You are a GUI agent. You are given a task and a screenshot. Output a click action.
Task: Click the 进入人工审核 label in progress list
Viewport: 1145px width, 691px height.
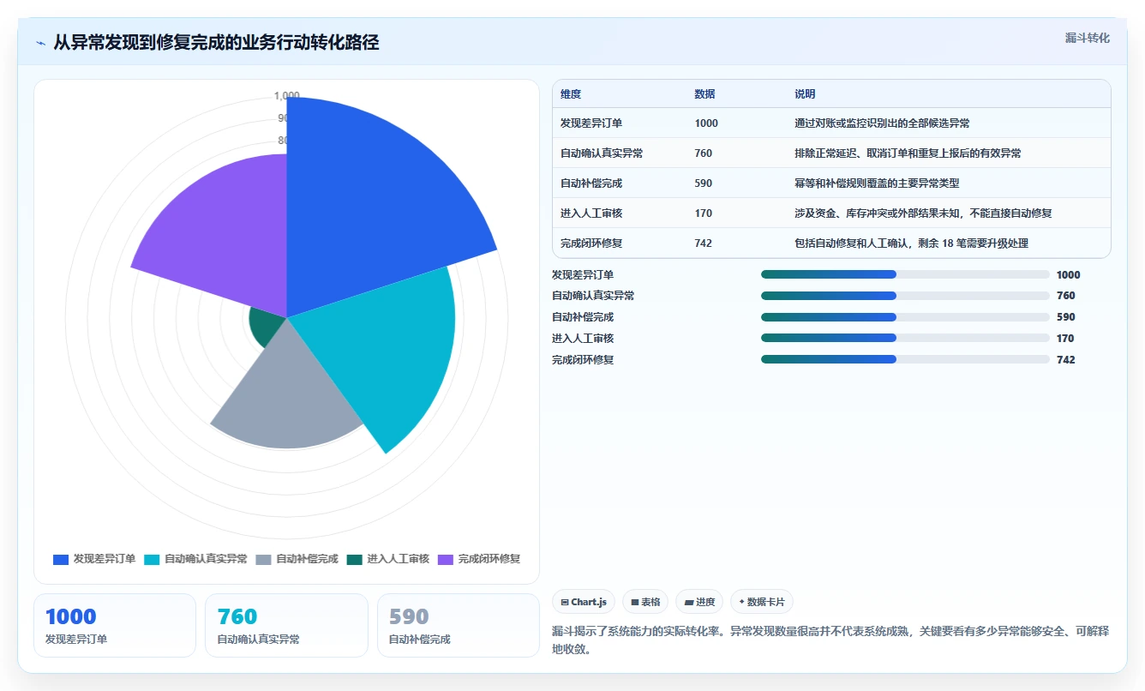[583, 339]
